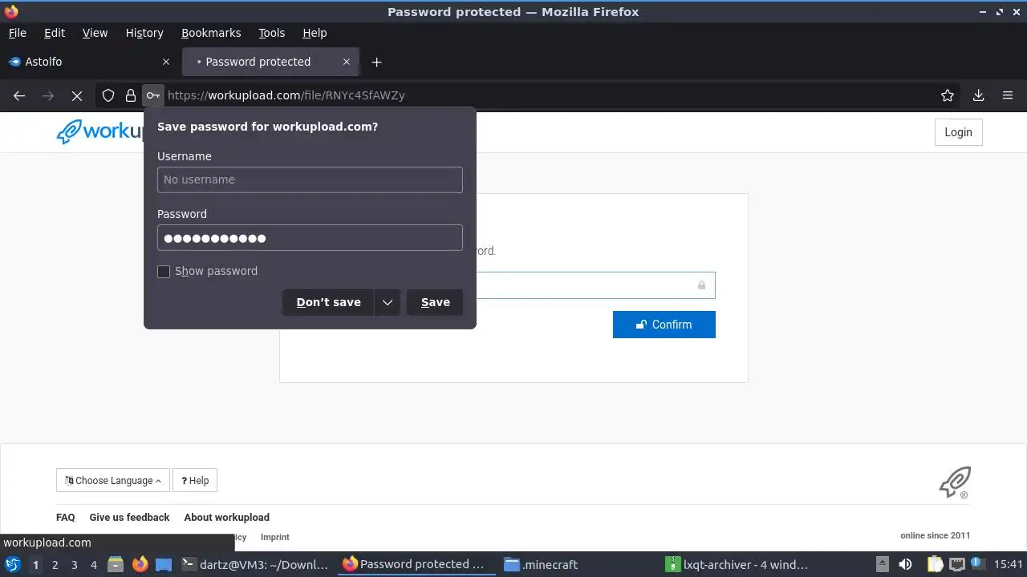Open the LXQt start menu icon
The image size is (1027, 577).
point(13,564)
